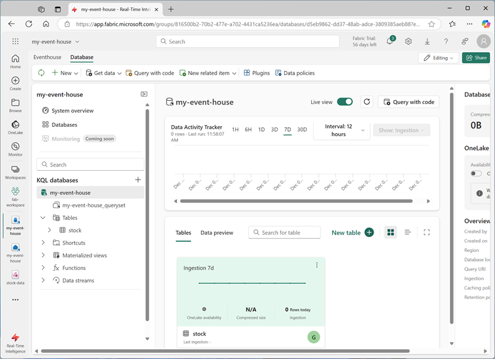Collapse the Tables tree node
The height and width of the screenshot is (359, 495).
[x=43, y=217]
